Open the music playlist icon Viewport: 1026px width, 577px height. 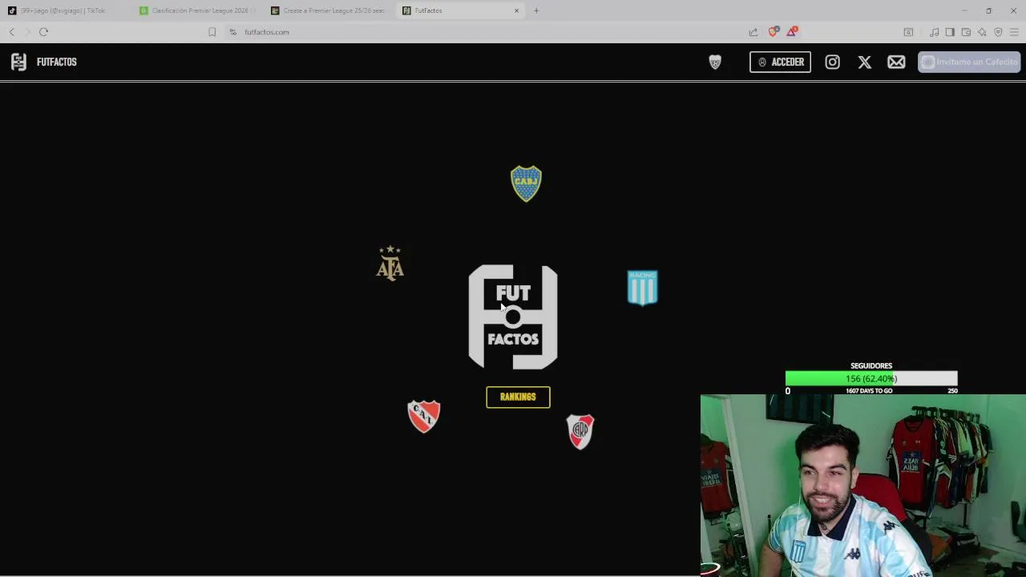(x=934, y=32)
